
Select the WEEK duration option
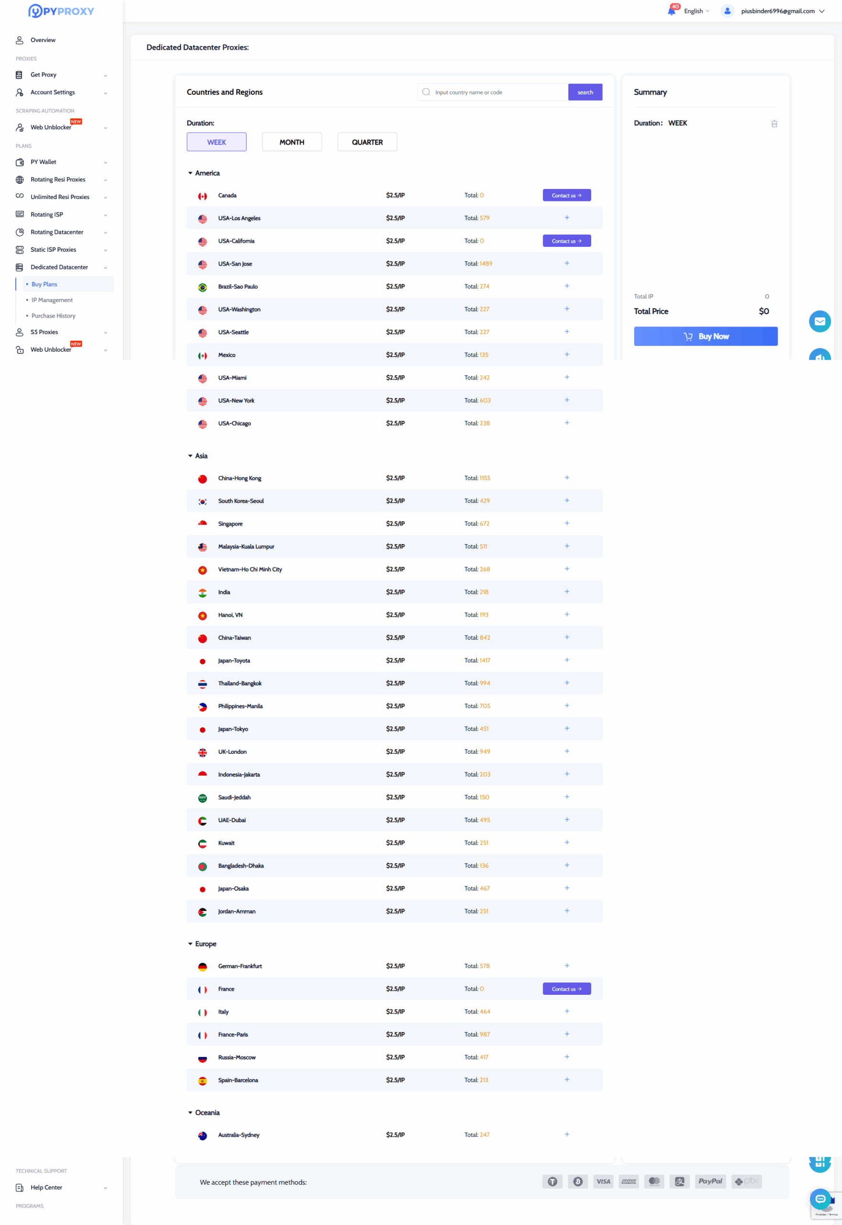click(216, 143)
